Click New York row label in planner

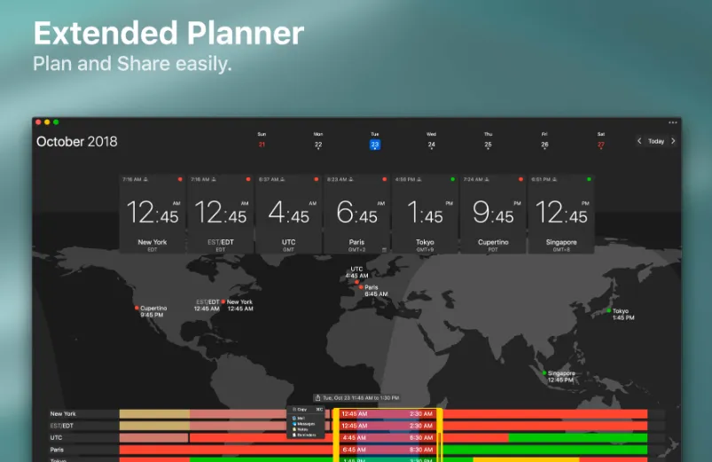[63, 414]
